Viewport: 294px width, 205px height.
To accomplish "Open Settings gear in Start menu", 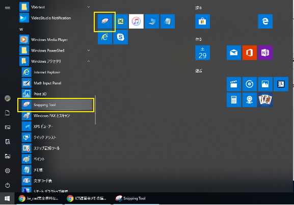I will coord(8,171).
